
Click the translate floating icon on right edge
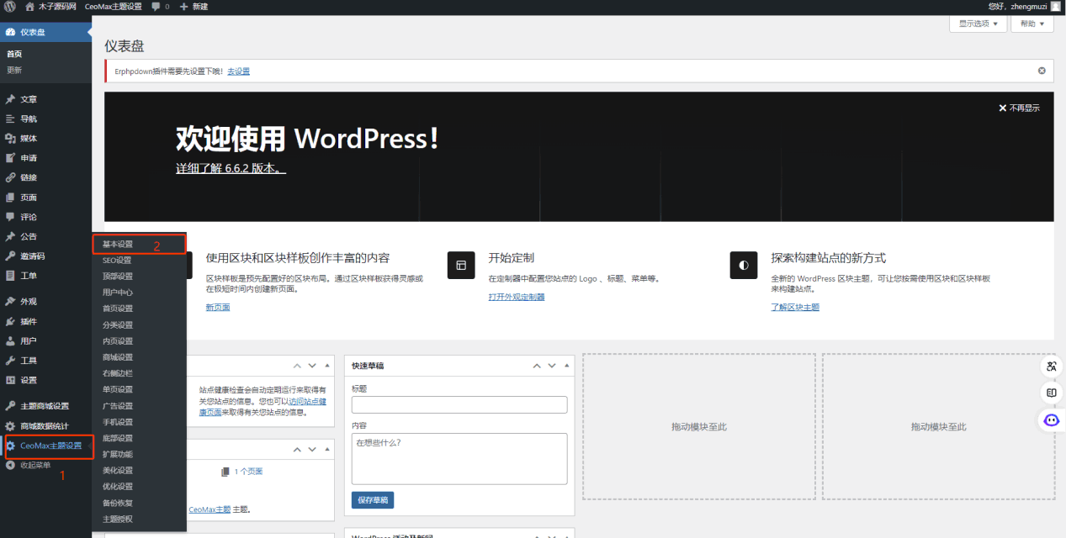coord(1051,366)
